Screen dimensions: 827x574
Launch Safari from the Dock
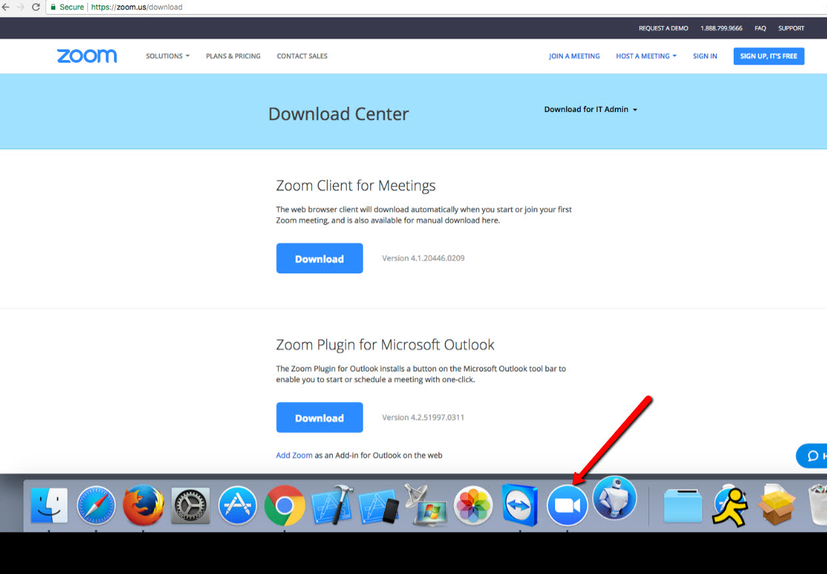(x=96, y=506)
